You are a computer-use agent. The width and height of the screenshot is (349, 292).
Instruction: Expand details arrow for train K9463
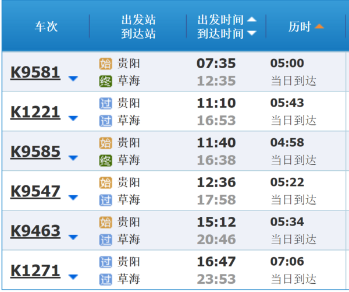73,237
